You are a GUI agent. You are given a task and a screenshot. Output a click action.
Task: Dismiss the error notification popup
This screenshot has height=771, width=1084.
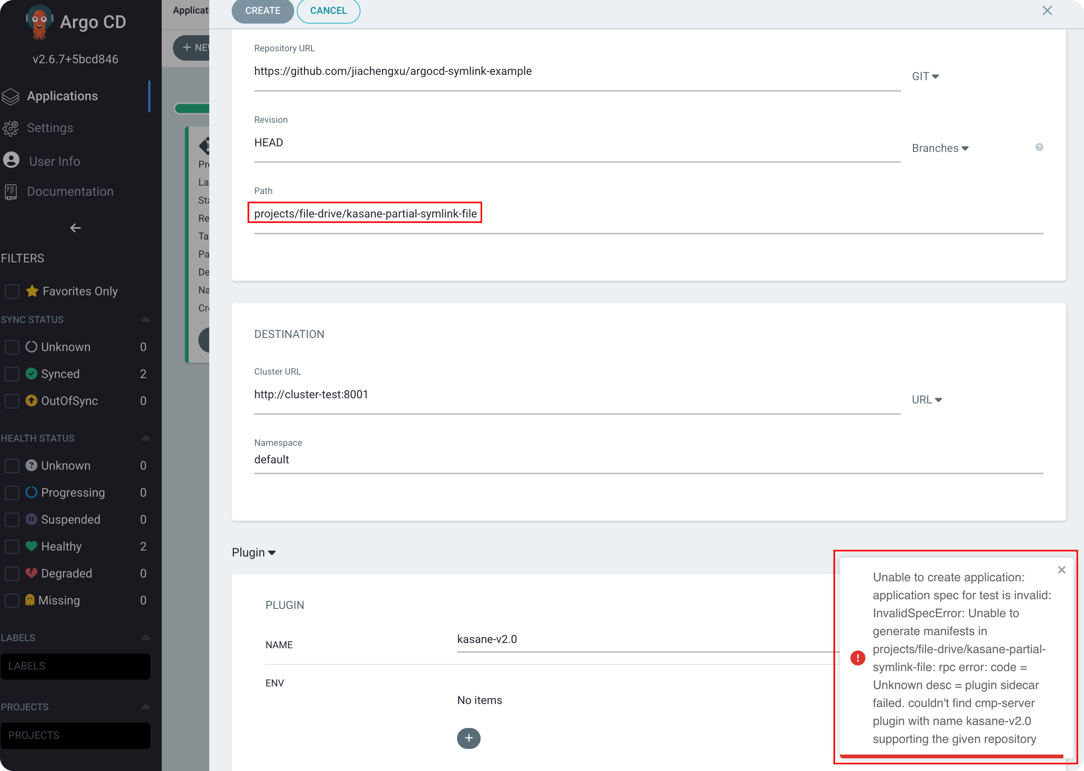pos(1061,570)
